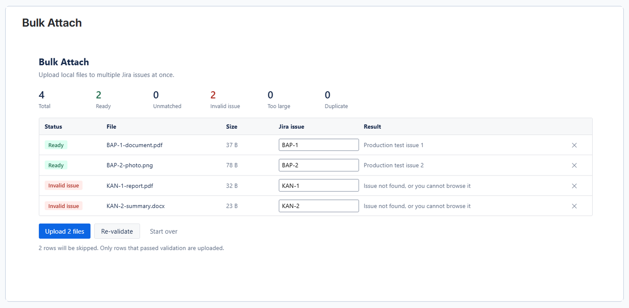Click the Upload 2 files button
The width and height of the screenshot is (629, 308).
point(65,231)
